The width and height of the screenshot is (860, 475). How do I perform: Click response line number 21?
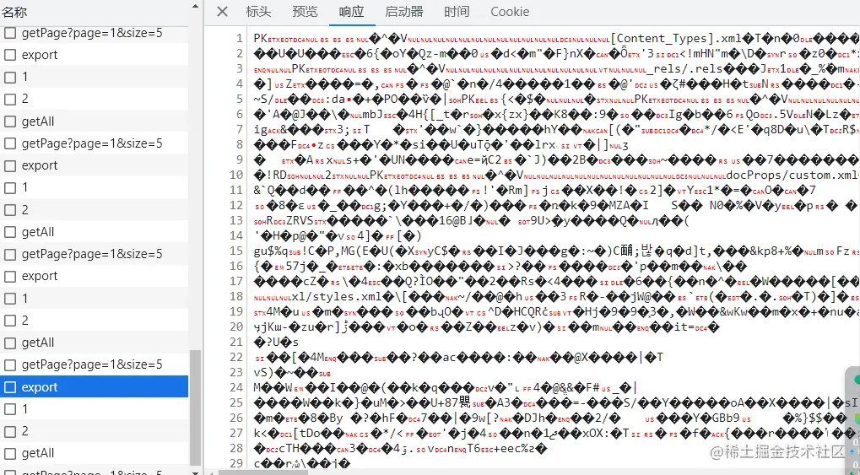click(236, 342)
